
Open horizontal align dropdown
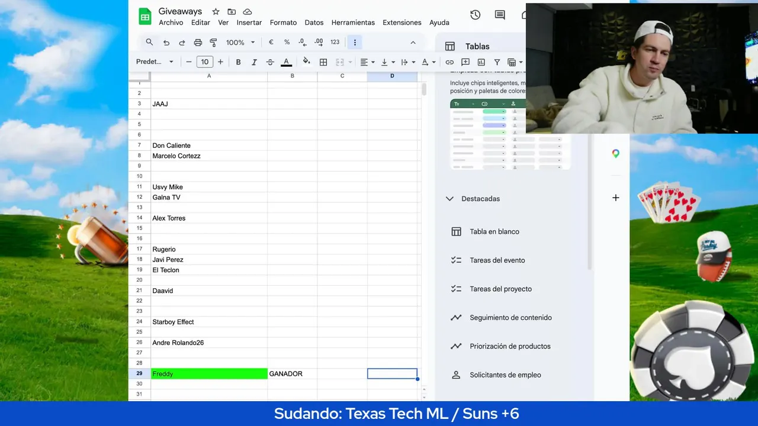pyautogui.click(x=368, y=62)
